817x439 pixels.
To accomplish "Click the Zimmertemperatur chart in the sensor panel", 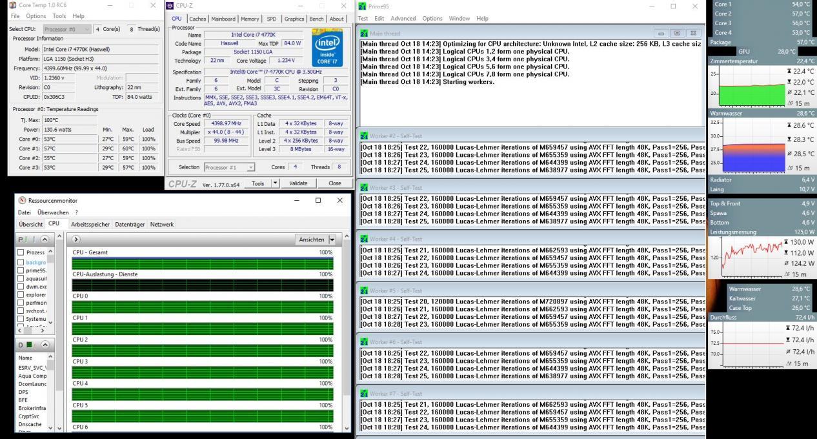I will pos(752,86).
